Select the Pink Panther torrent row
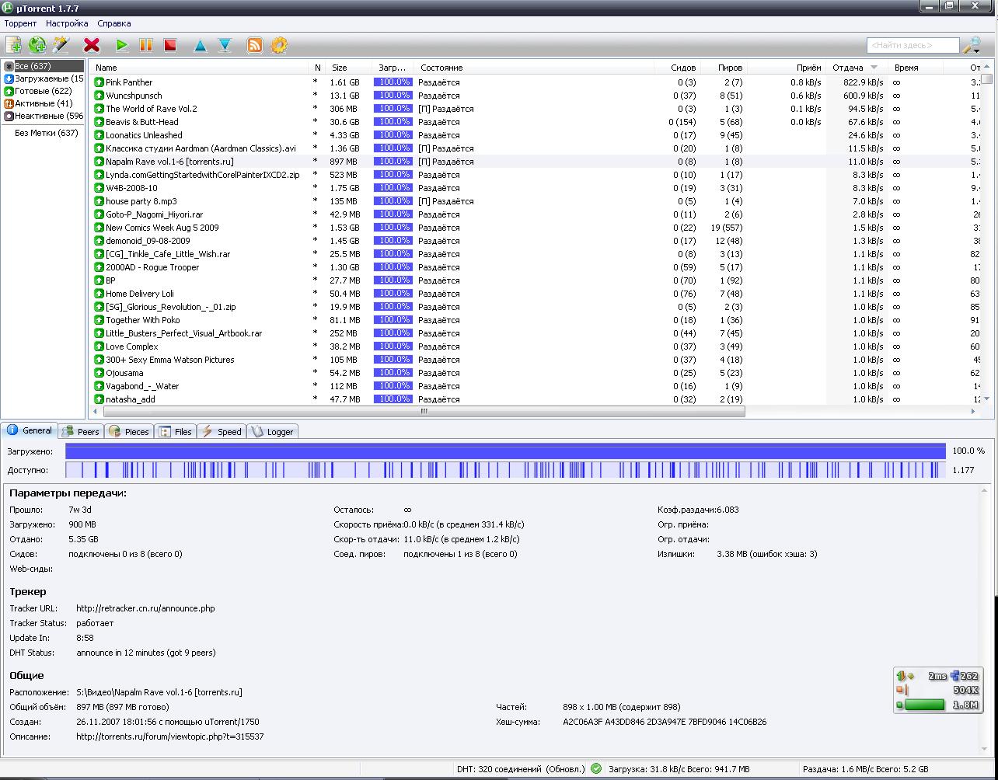This screenshot has width=998, height=780. [535, 82]
